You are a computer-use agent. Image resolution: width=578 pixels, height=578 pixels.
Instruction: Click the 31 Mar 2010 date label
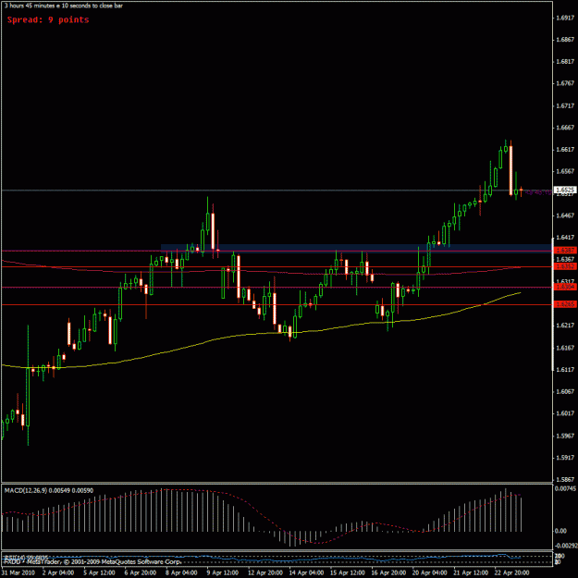pos(18,572)
